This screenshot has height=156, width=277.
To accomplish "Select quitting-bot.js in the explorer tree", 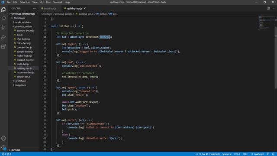I will coord(24,68).
